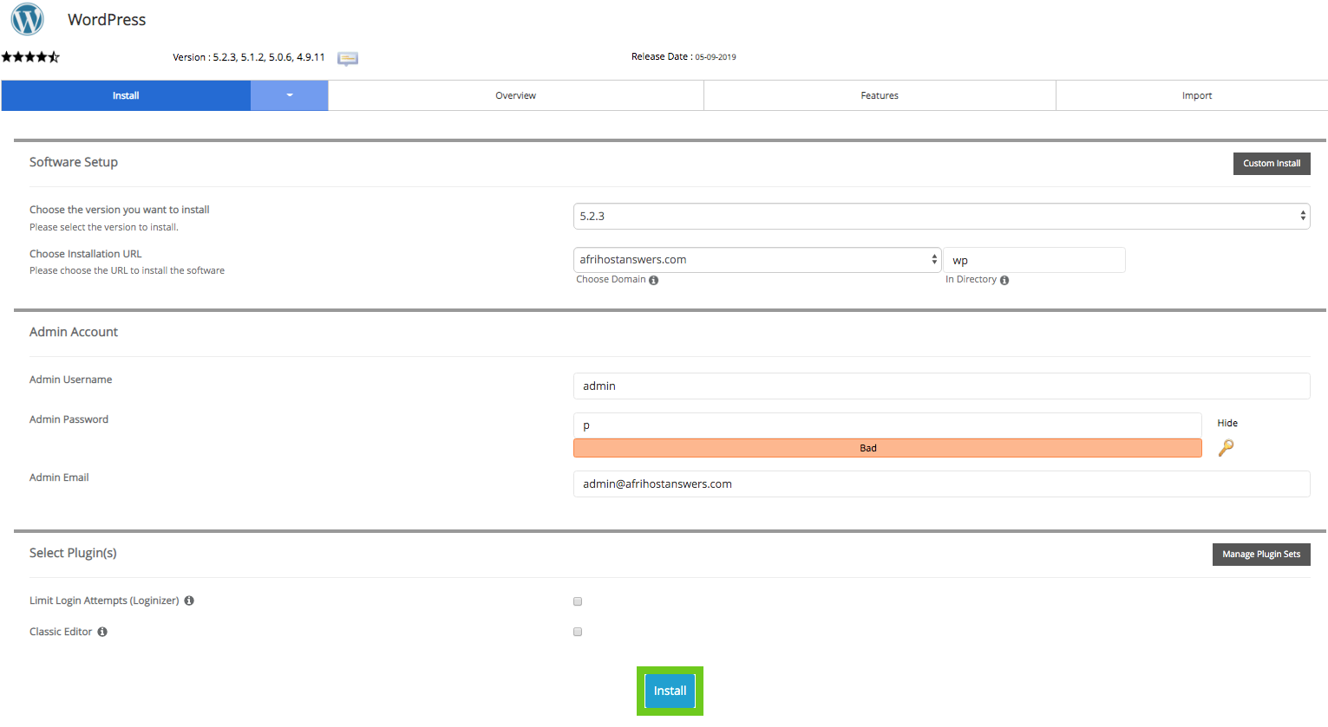Click the Manage Plugin Sets button

tap(1260, 555)
